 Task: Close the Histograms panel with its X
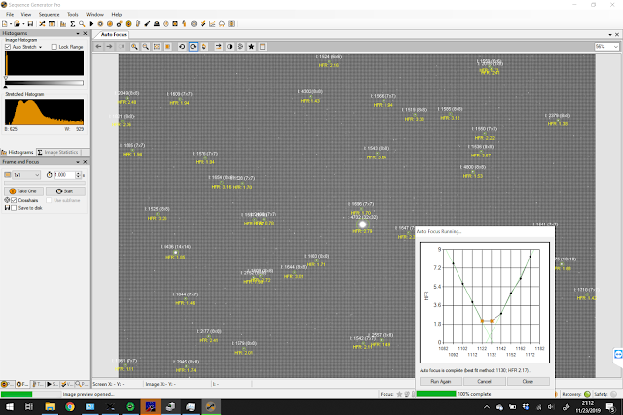(85, 33)
